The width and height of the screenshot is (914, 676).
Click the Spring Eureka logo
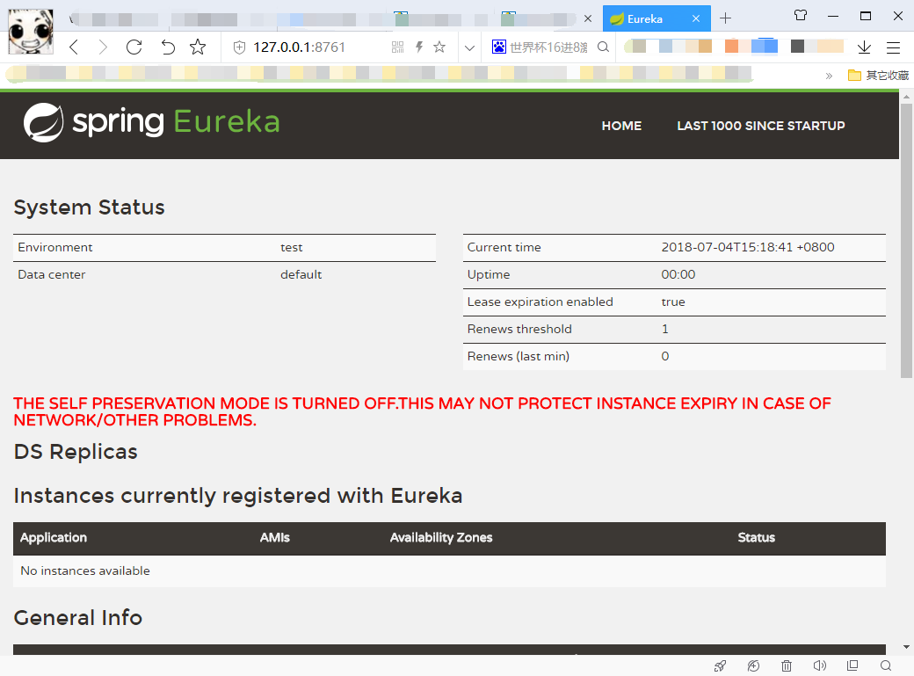(151, 122)
